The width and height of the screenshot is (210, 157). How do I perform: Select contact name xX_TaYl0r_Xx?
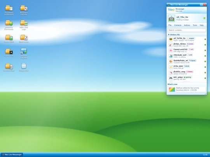179,38
